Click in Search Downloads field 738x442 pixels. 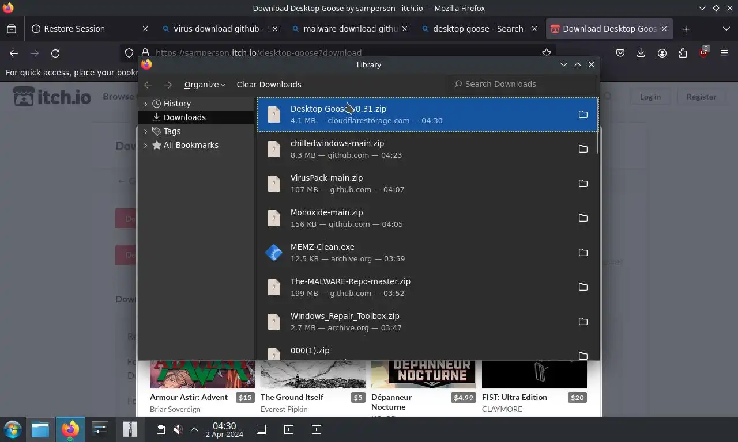point(522,84)
